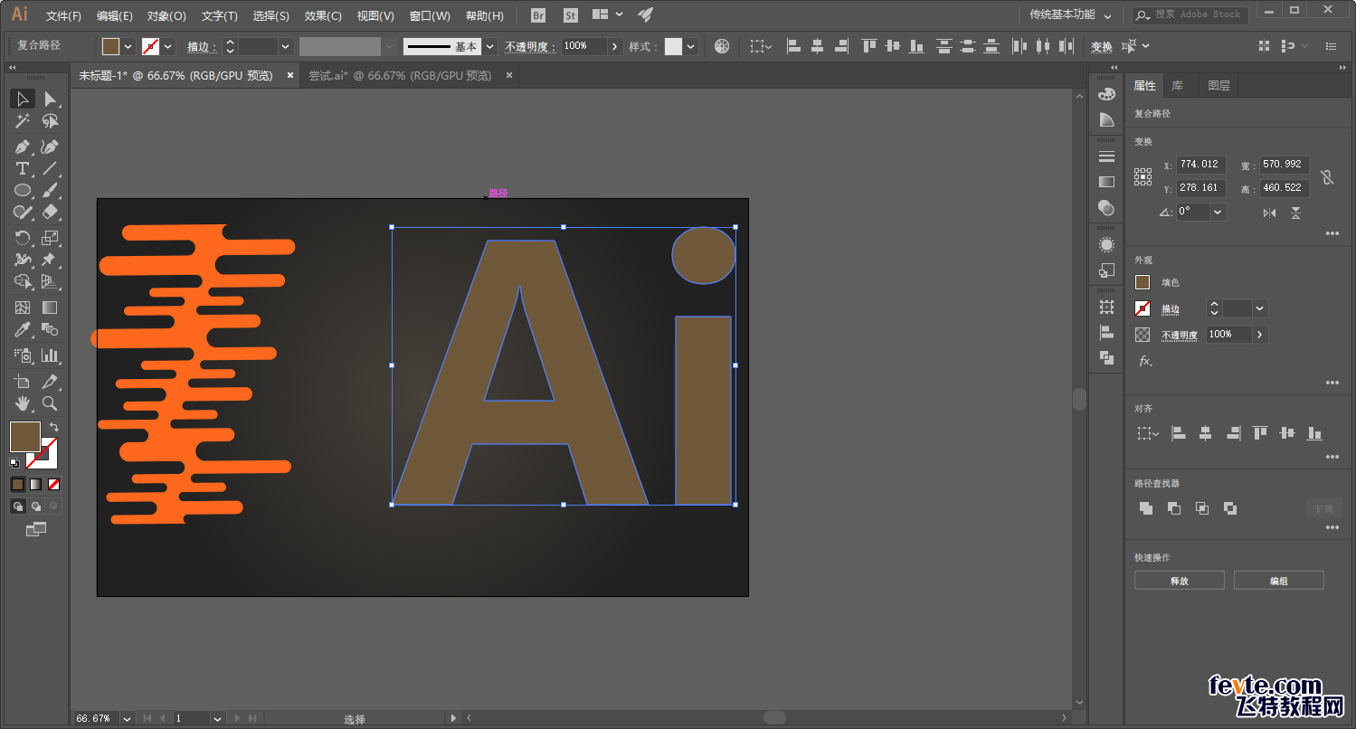This screenshot has width=1356, height=729.
Task: Click the Unite pathfinder icon
Action: [1146, 508]
